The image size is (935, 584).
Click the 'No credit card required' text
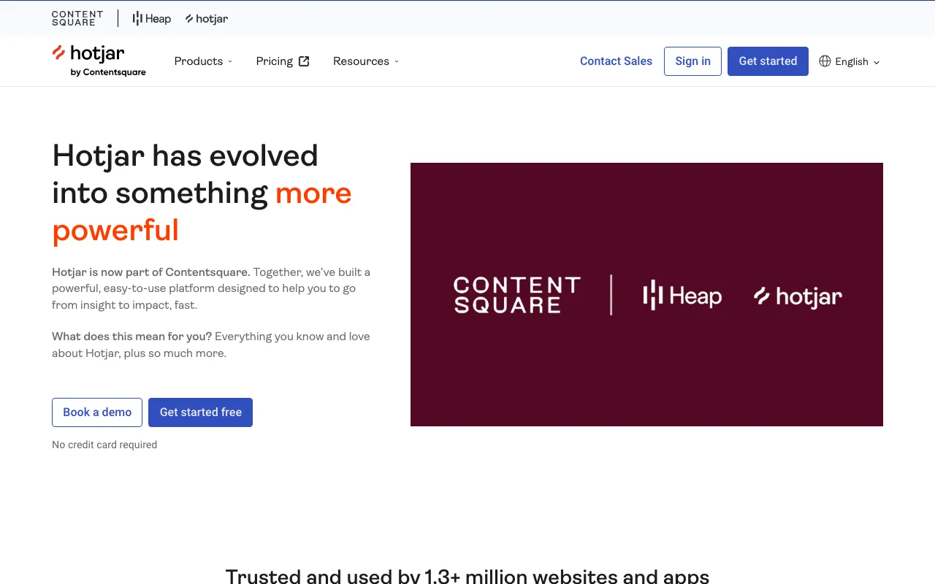(x=104, y=445)
